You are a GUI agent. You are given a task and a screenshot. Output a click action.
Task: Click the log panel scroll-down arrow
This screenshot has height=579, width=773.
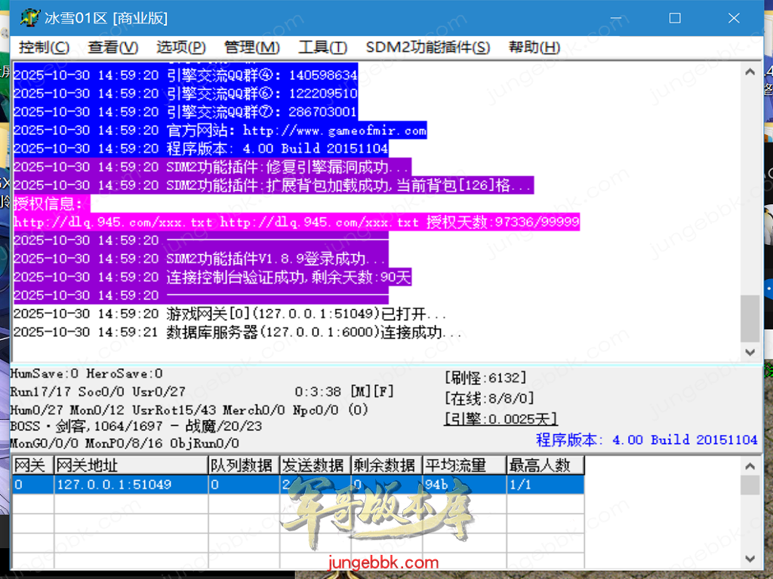click(750, 352)
